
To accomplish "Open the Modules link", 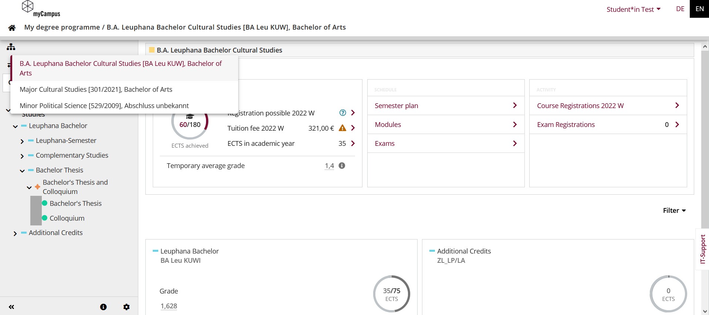I will pos(388,124).
